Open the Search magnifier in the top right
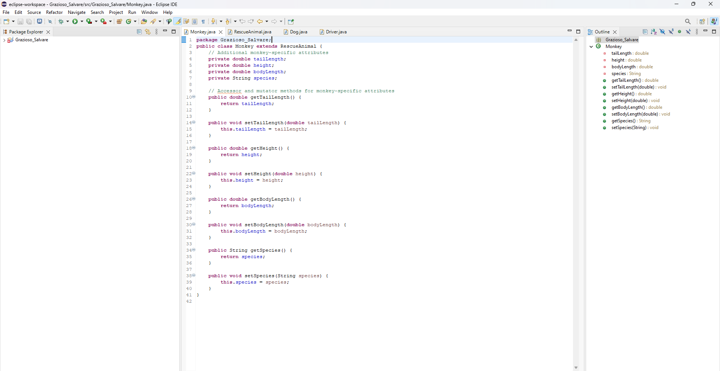 tap(687, 21)
